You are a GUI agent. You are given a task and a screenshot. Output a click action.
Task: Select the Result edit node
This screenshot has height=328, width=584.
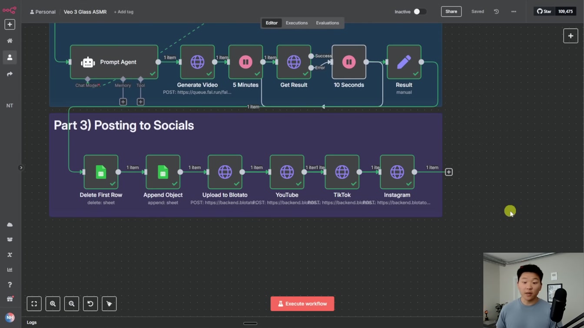pyautogui.click(x=404, y=62)
